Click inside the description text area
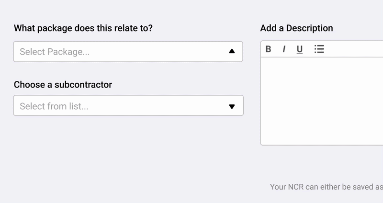383x203 pixels. pos(322,101)
